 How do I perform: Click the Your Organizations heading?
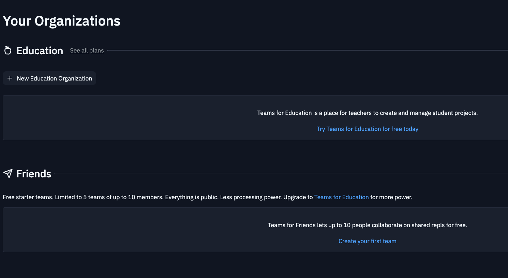click(61, 21)
